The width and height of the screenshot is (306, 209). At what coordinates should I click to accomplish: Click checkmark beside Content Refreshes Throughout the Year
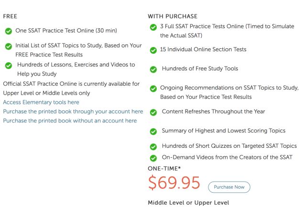click(x=153, y=112)
